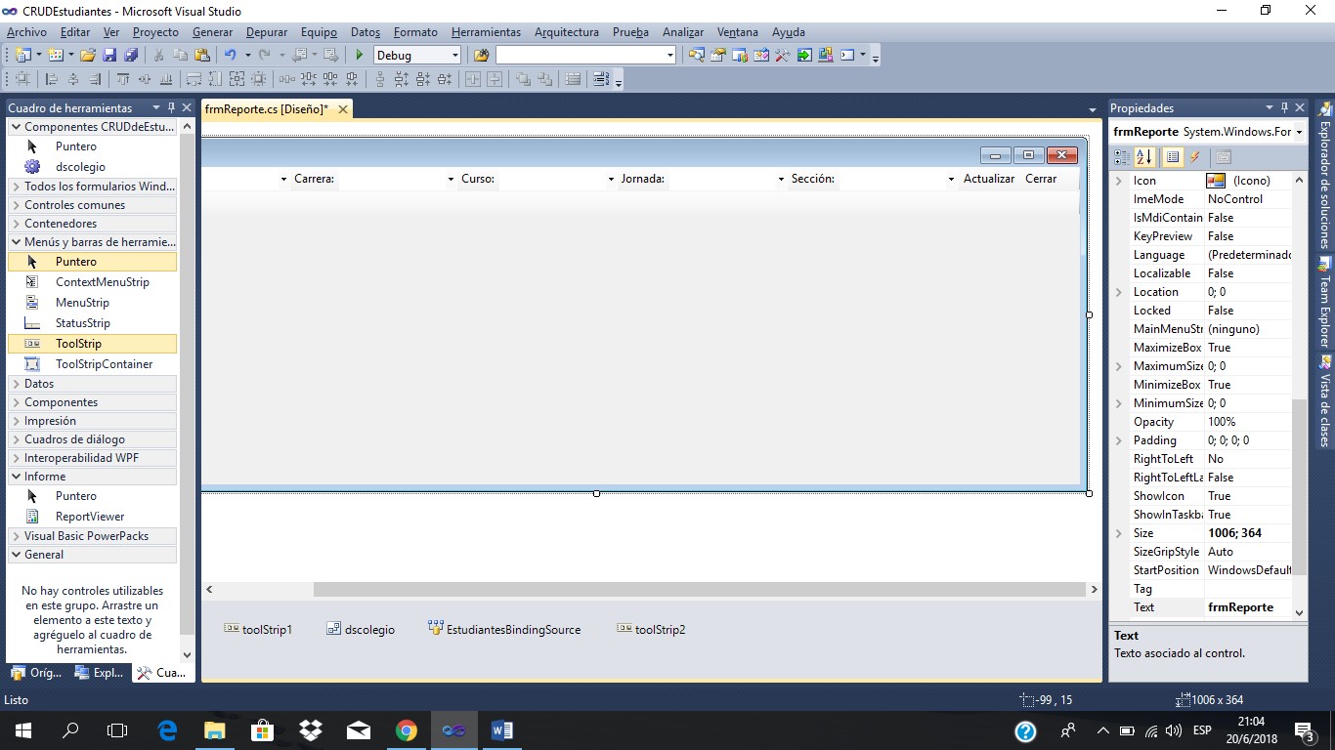The image size is (1335, 750).
Task: Start debugging with the green play icon
Action: (360, 55)
